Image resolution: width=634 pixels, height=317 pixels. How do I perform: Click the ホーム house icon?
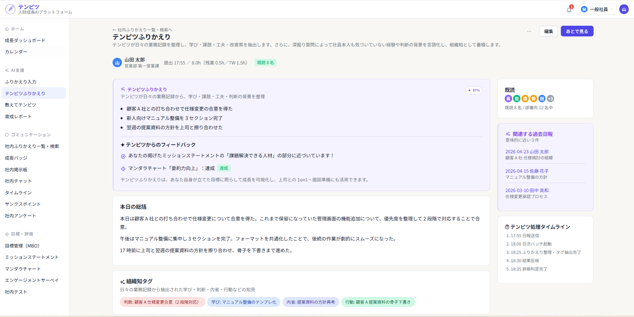click(x=7, y=29)
